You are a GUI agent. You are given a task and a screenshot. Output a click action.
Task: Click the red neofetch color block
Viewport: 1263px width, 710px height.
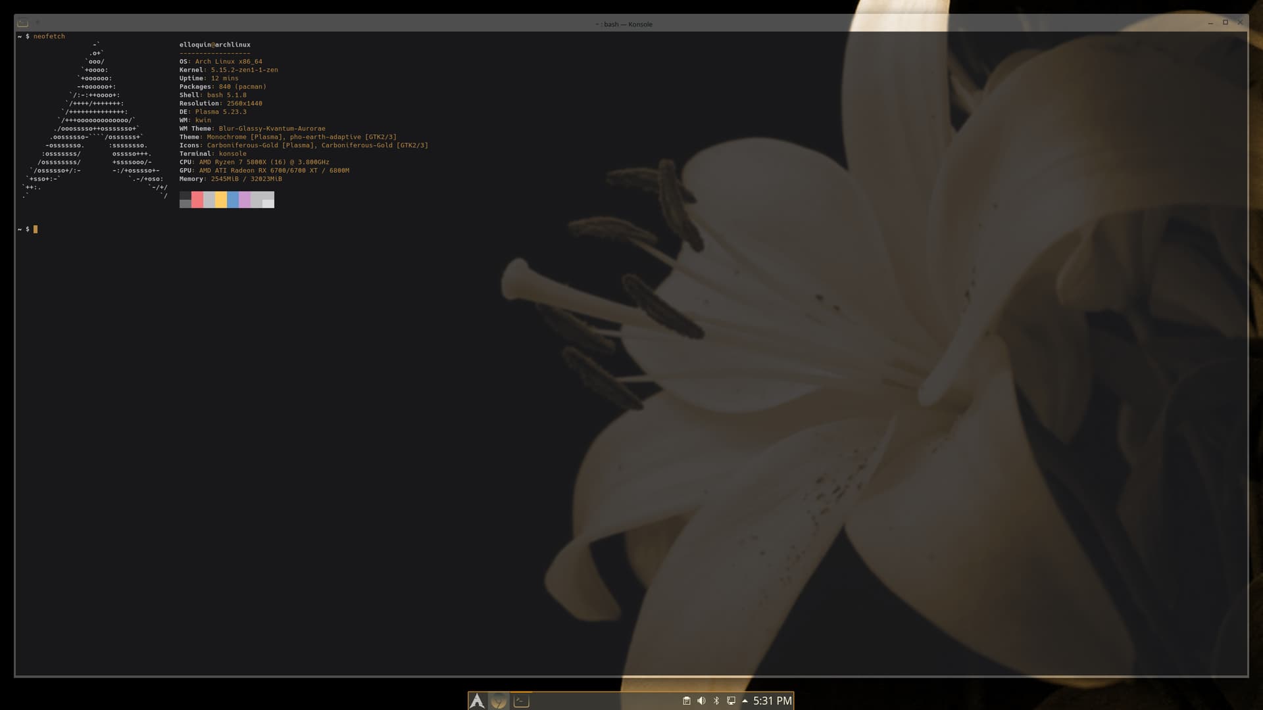click(197, 200)
